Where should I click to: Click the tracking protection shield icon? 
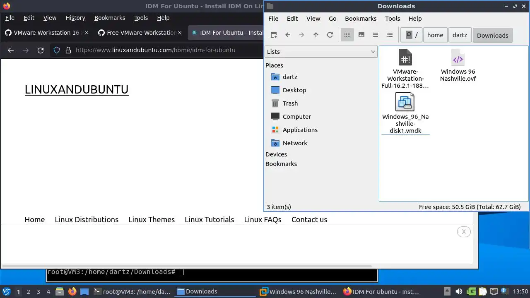(57, 50)
